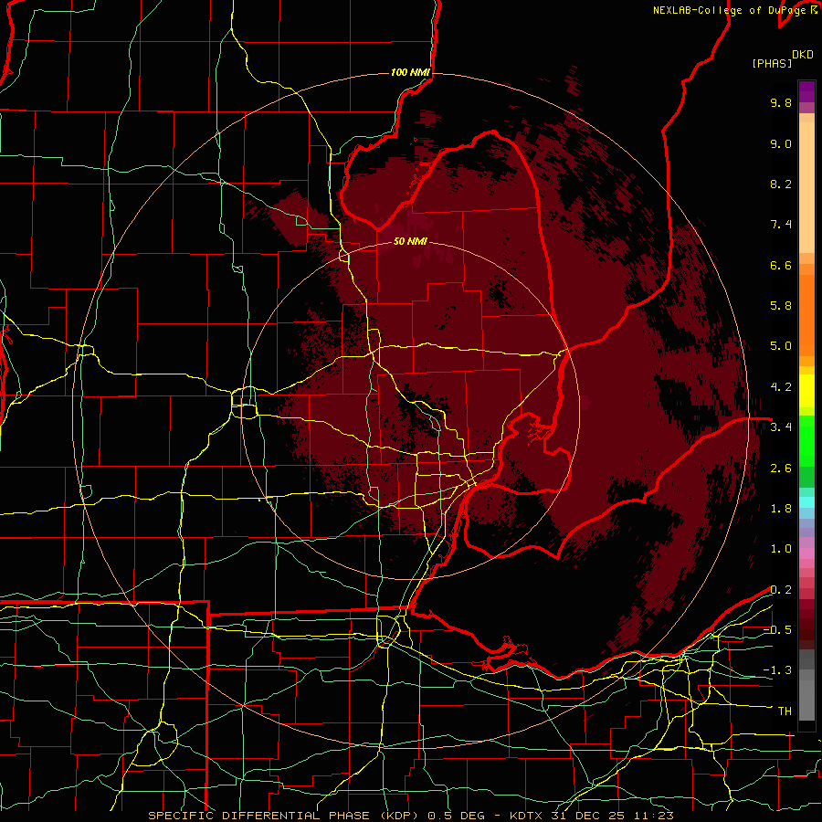Click the 50 NMI range ring label
The height and width of the screenshot is (822, 822).
(410, 241)
